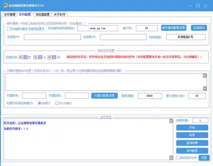
Task: Click log line 当前软件版本：1.0
Action: 16,128
